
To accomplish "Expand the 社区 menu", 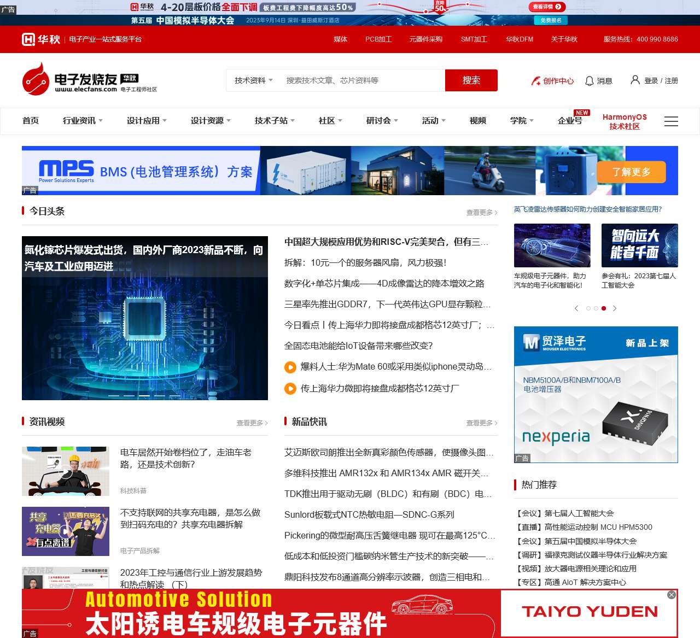I will [330, 121].
